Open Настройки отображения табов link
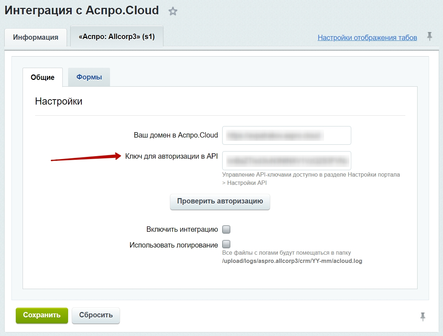This screenshot has height=336, width=443. coord(367,38)
